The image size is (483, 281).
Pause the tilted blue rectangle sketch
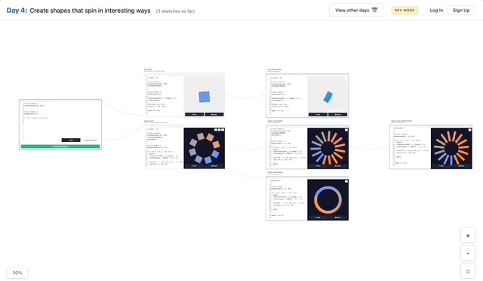pyautogui.click(x=337, y=114)
